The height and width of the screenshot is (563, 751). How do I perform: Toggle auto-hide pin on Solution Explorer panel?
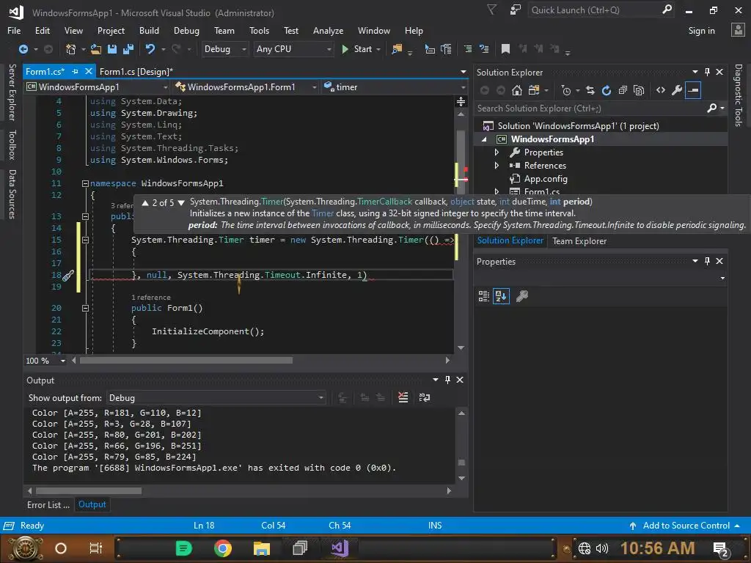click(x=707, y=72)
